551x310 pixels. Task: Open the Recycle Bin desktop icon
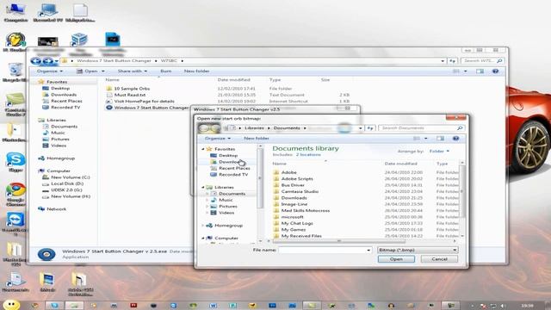point(15,72)
